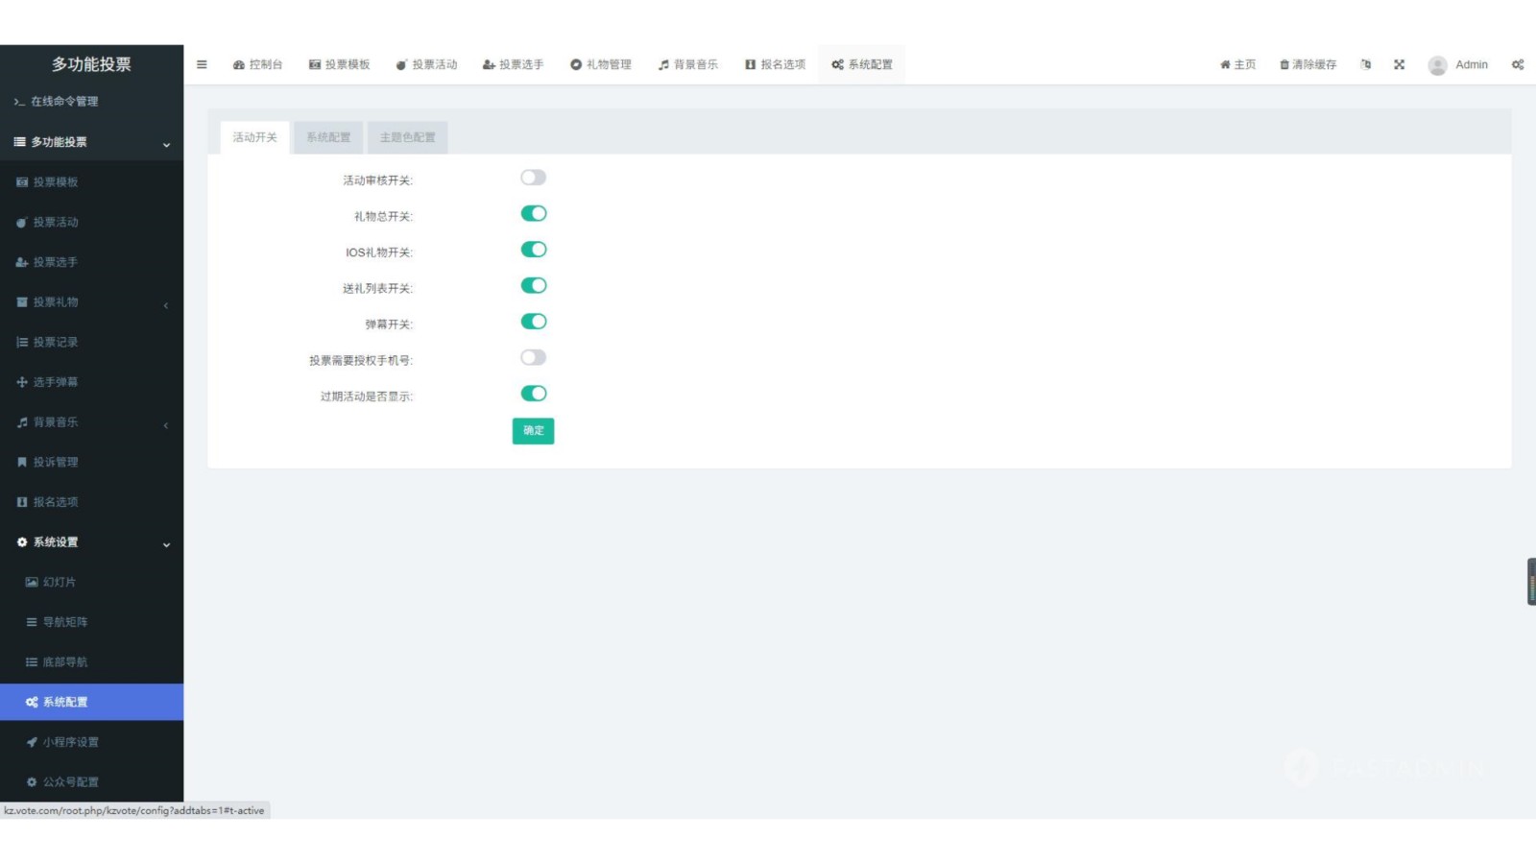
Task: Collapse the 多功能投票 sidebar group chevron
Action: pyautogui.click(x=166, y=143)
